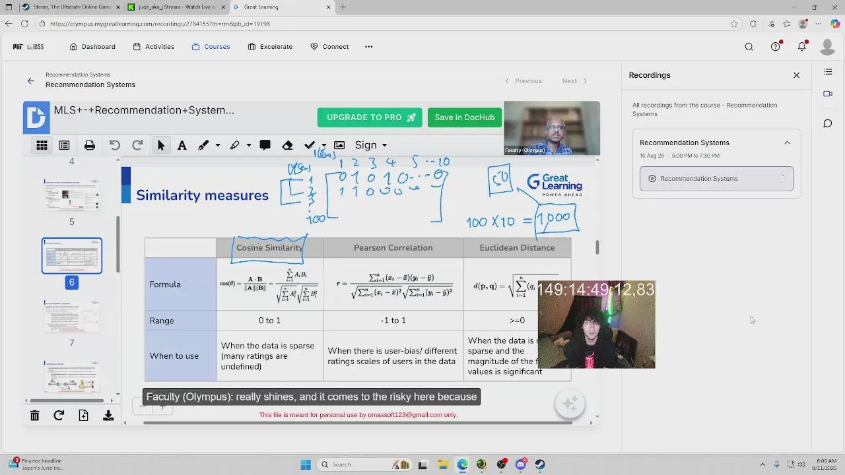Reload the browser page
The width and height of the screenshot is (845, 475).
(x=24, y=24)
